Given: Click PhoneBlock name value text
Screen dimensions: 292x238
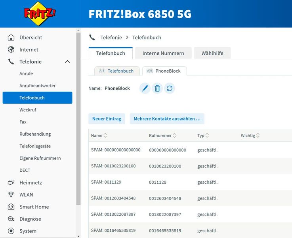Looking at the screenshot, I should coord(117,88).
